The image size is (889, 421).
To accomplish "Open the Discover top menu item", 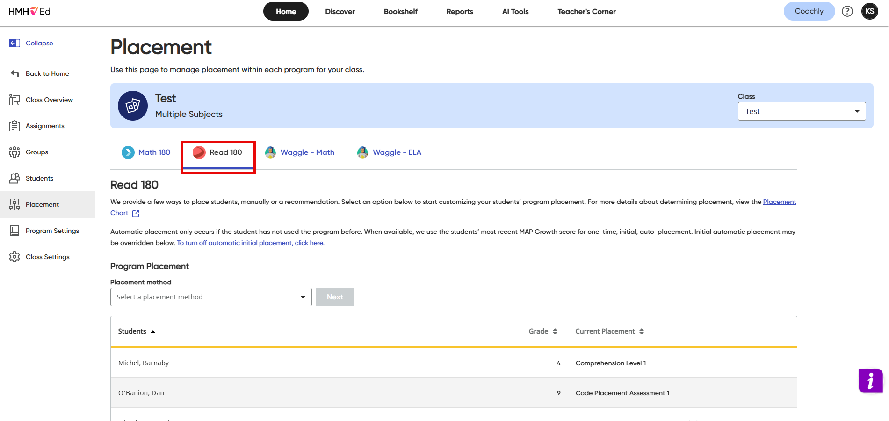I will 340,11.
